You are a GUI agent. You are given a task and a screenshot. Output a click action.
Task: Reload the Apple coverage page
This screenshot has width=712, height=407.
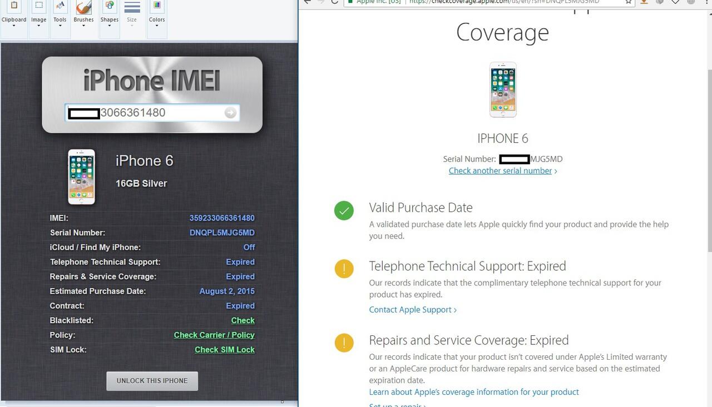click(x=334, y=2)
